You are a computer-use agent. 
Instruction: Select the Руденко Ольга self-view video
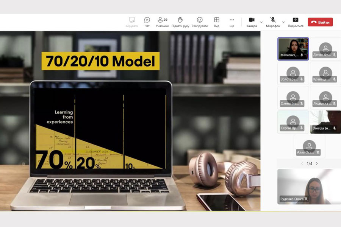(309, 187)
